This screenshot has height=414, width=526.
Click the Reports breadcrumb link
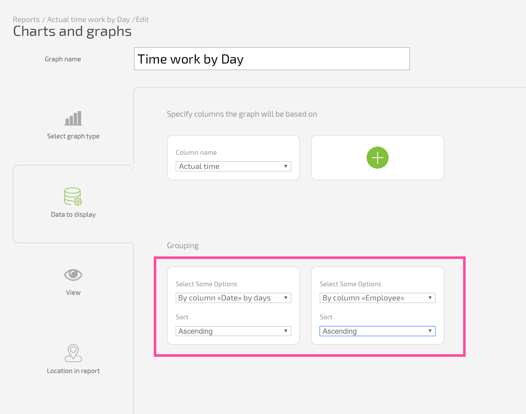26,20
